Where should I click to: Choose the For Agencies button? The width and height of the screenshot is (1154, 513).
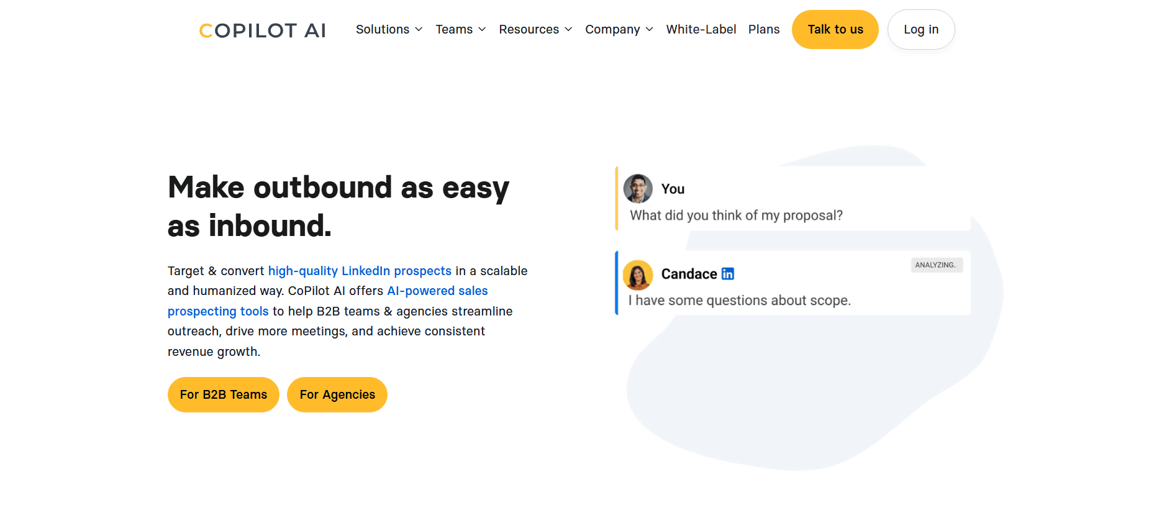click(337, 394)
